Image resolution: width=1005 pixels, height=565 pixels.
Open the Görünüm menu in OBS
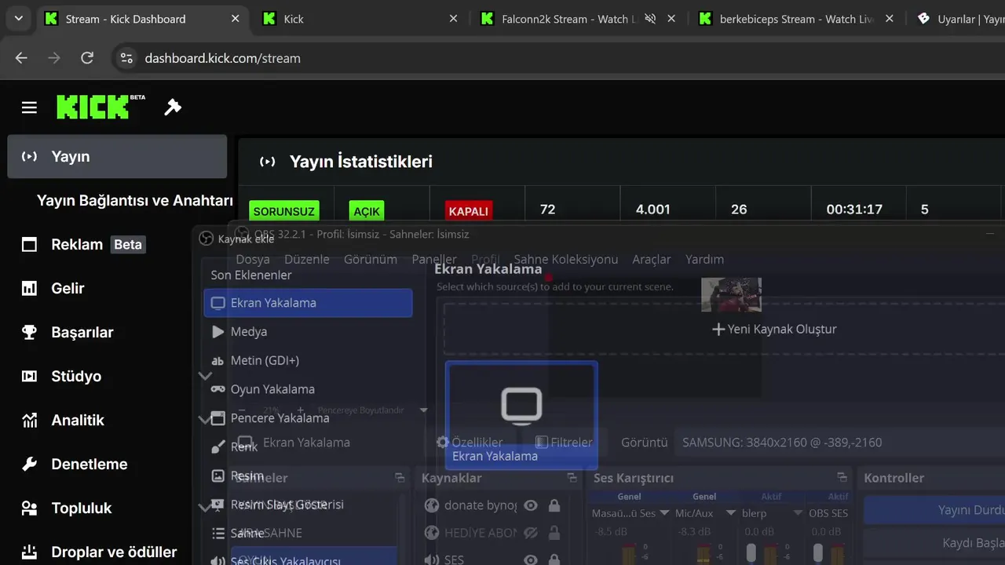click(371, 260)
